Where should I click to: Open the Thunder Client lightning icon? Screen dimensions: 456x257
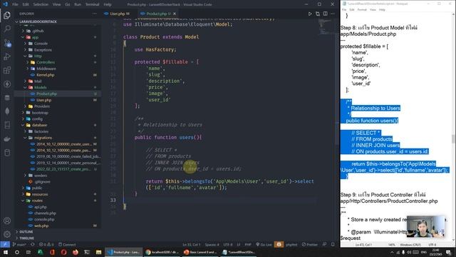pyautogui.click(x=7, y=84)
